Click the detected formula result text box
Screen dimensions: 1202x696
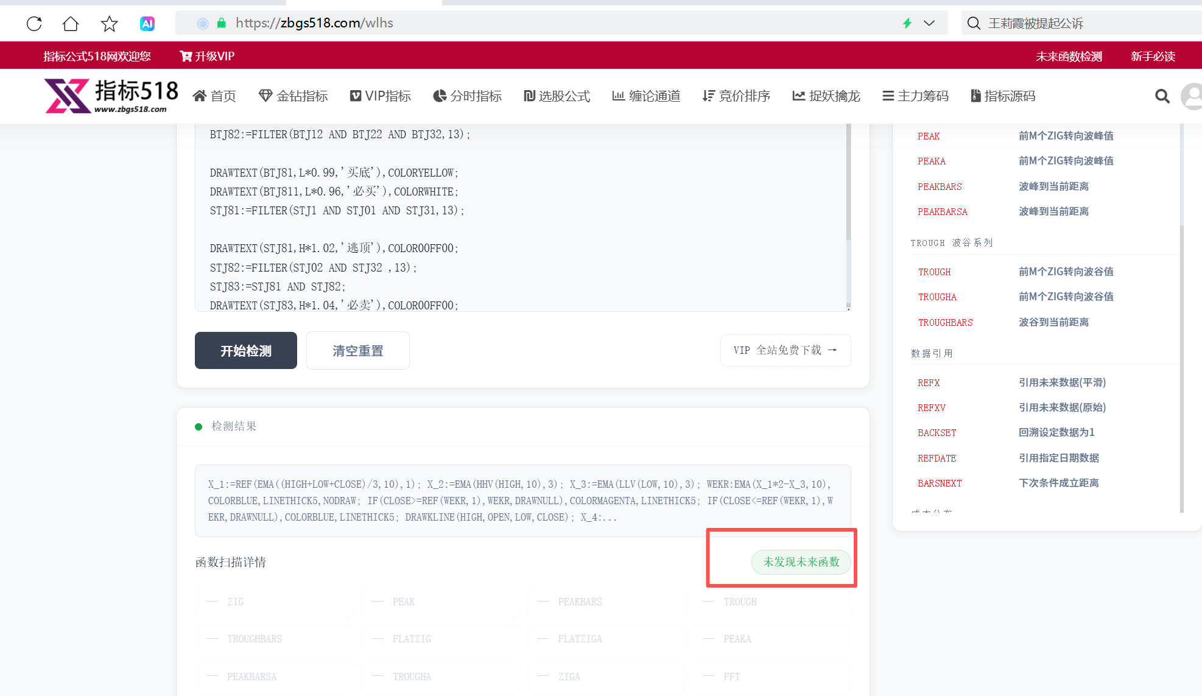(523, 501)
